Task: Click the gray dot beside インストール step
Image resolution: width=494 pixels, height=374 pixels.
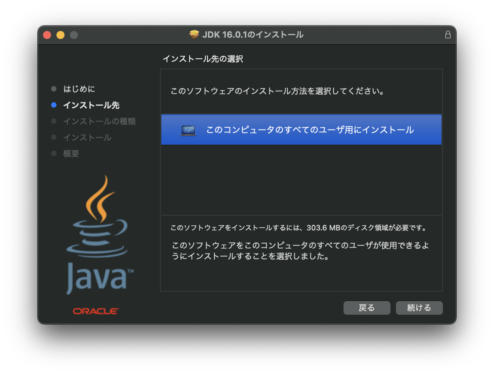Action: [x=54, y=137]
